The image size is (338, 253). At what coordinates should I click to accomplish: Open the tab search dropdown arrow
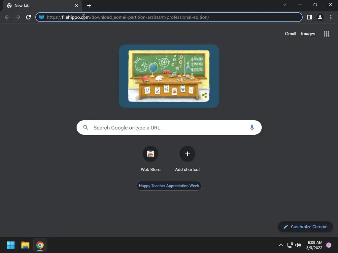(x=285, y=5)
